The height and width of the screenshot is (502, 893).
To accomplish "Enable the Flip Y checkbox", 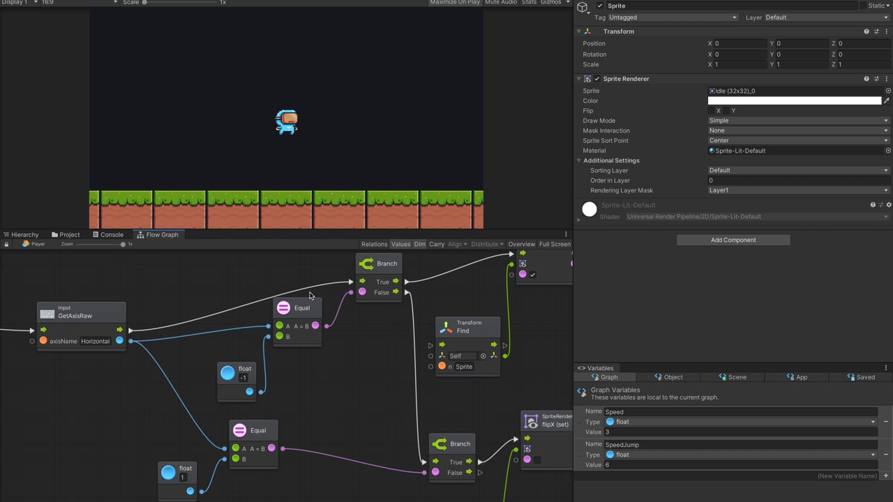I will [727, 111].
